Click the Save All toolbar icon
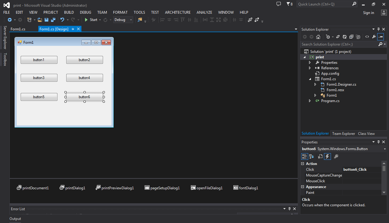Viewport: 389px width, 223px height. click(x=53, y=20)
